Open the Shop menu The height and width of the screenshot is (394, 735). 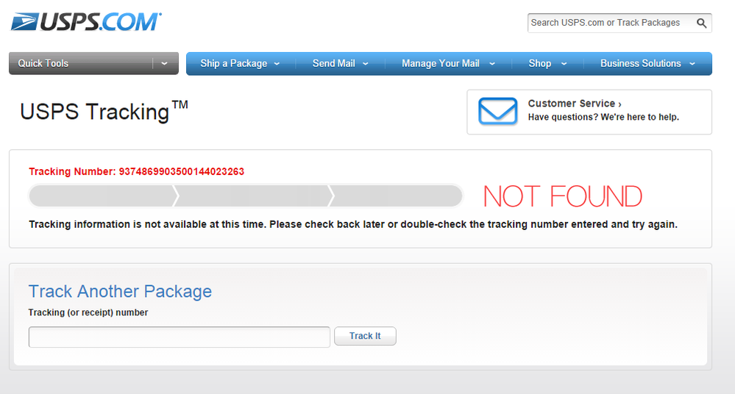[540, 63]
